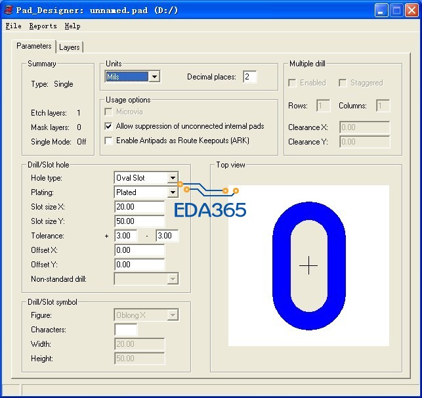Click the Clearance X field
Viewport: 422px width, 398px height.
pyautogui.click(x=364, y=127)
